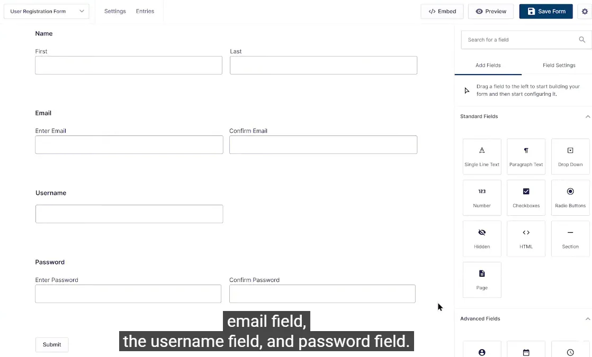This screenshot has width=592, height=357.
Task: Add a Hidden field
Action: (x=482, y=239)
